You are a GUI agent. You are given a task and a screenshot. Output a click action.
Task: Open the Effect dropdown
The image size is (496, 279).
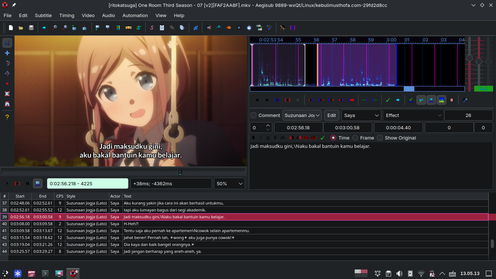(413, 115)
